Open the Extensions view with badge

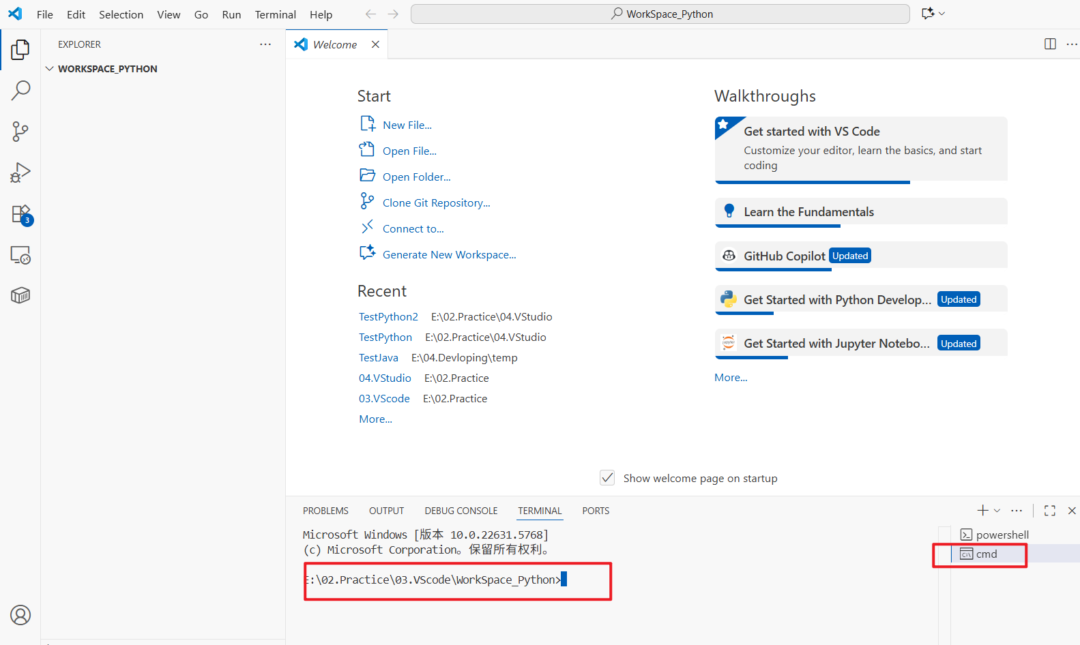20,214
